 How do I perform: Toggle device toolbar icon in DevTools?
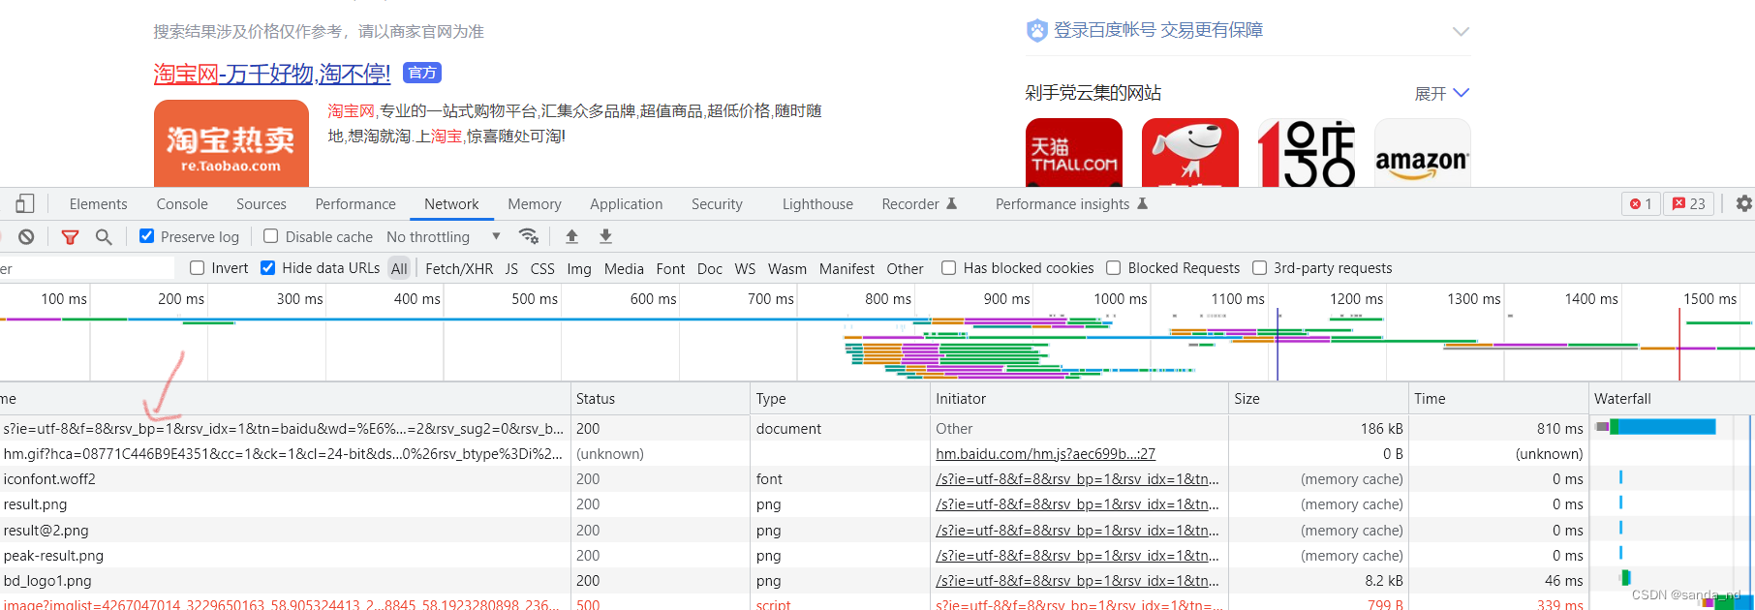[25, 203]
